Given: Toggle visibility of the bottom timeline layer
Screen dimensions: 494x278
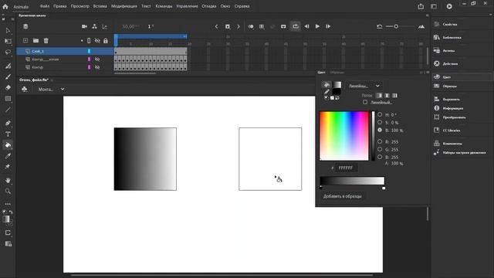Looking at the screenshot, I should click(x=97, y=67).
